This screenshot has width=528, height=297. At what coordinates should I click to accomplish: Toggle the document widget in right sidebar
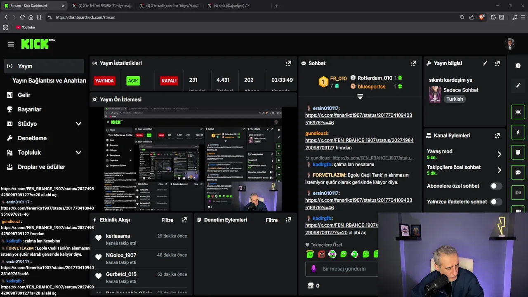pos(518,152)
